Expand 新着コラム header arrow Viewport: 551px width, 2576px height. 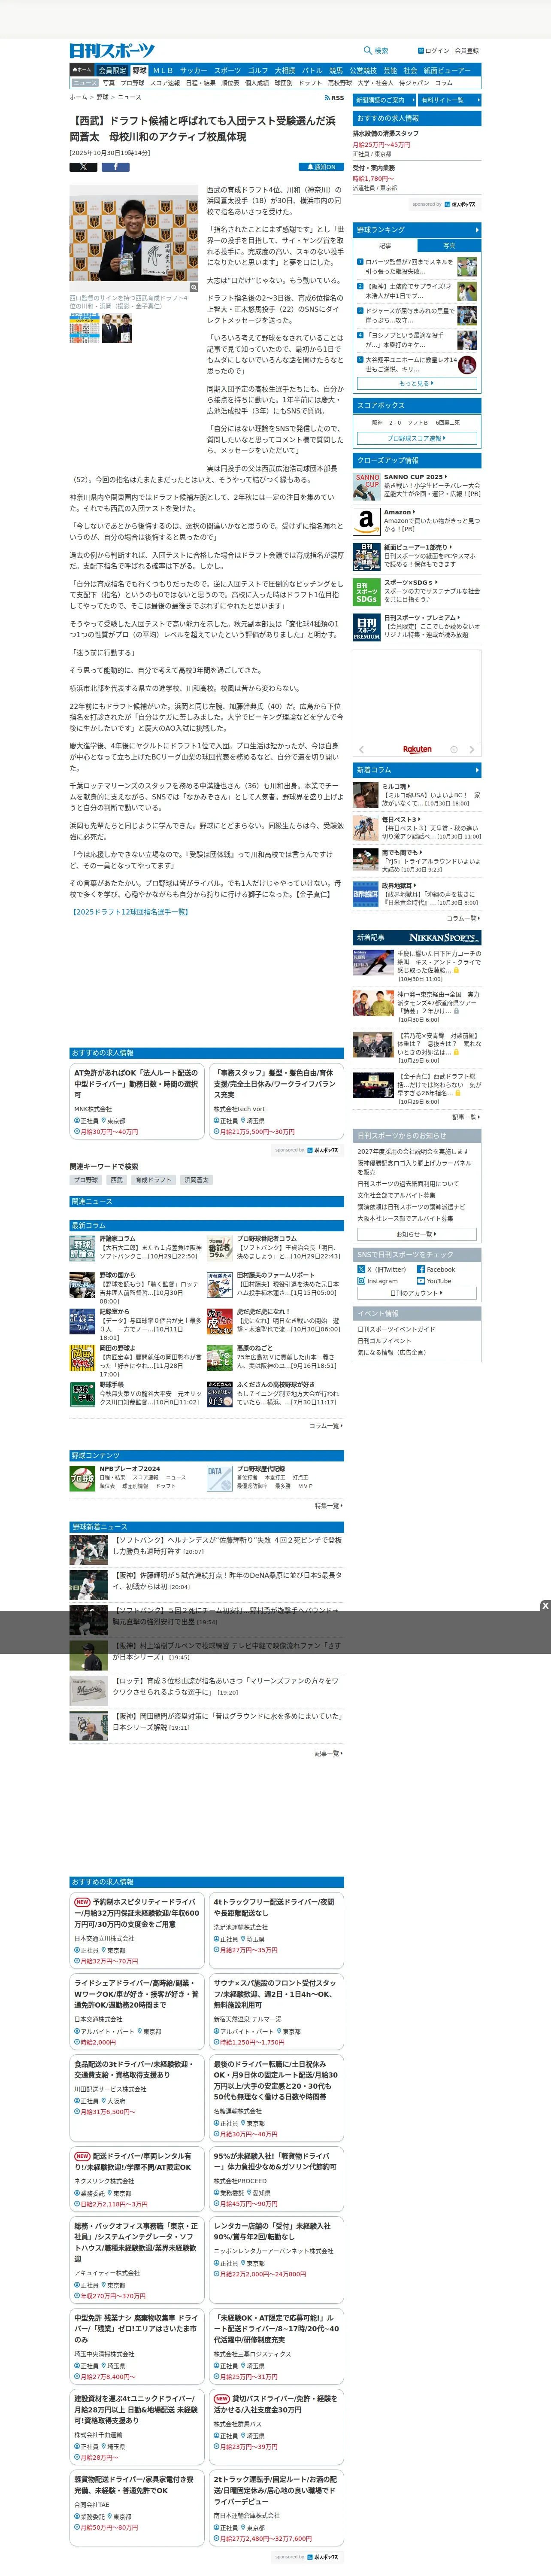point(477,770)
